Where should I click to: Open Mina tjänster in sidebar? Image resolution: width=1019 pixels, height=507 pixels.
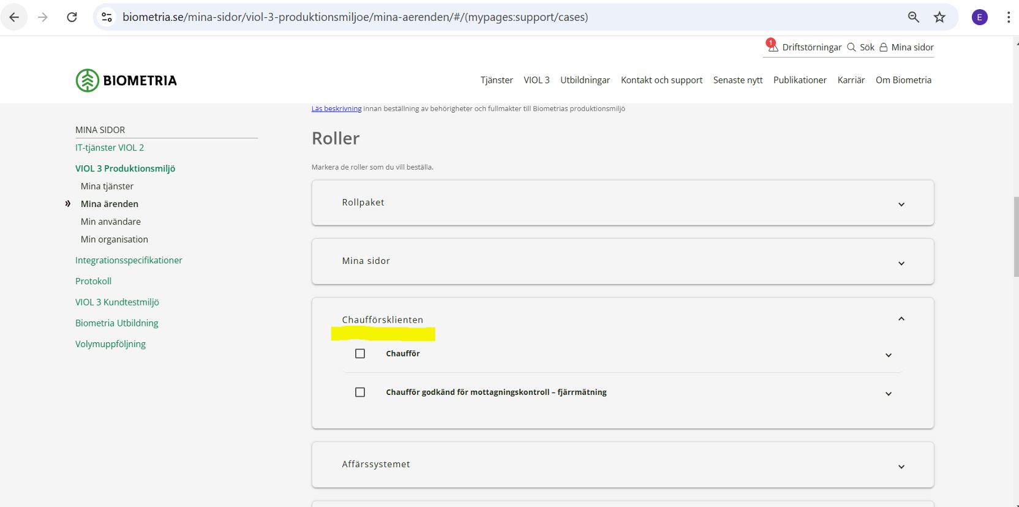(107, 186)
